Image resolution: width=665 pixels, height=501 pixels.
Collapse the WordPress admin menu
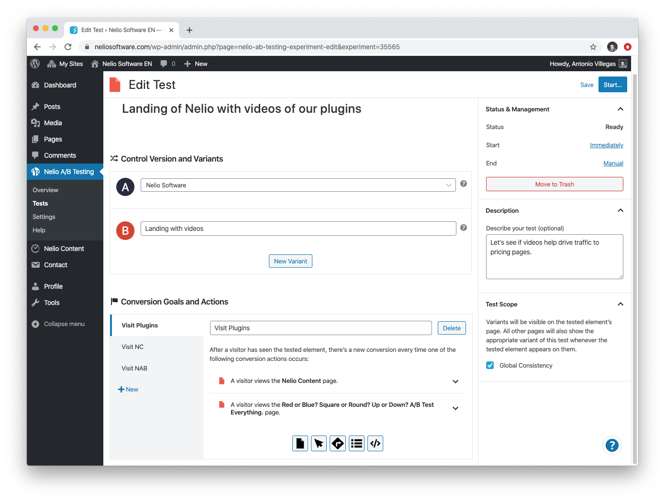click(x=58, y=324)
